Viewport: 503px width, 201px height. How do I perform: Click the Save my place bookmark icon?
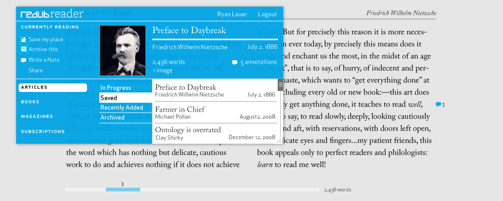point(24,39)
